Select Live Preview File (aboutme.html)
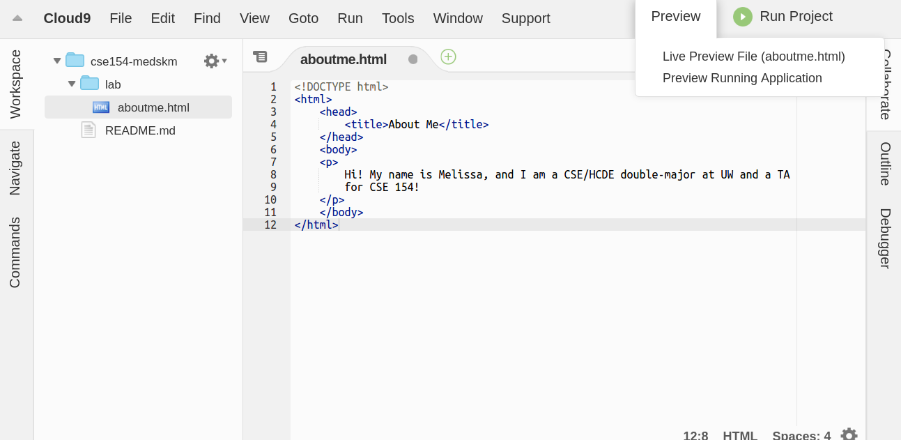Image resolution: width=901 pixels, height=440 pixels. click(x=753, y=56)
